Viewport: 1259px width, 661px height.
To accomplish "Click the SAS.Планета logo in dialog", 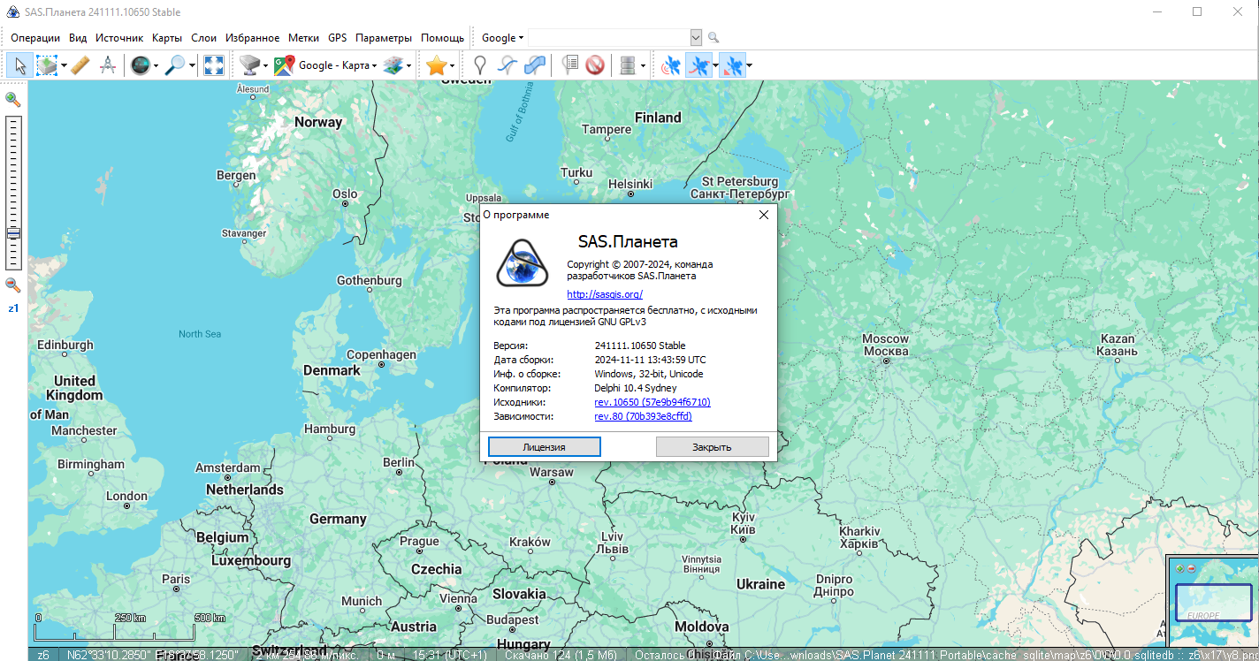I will click(x=522, y=263).
